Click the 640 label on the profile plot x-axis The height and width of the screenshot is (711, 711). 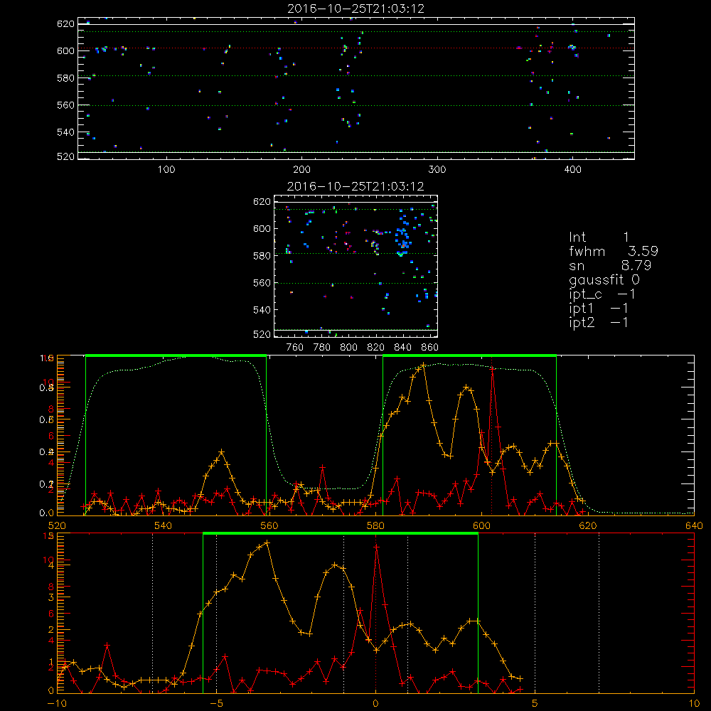694,526
